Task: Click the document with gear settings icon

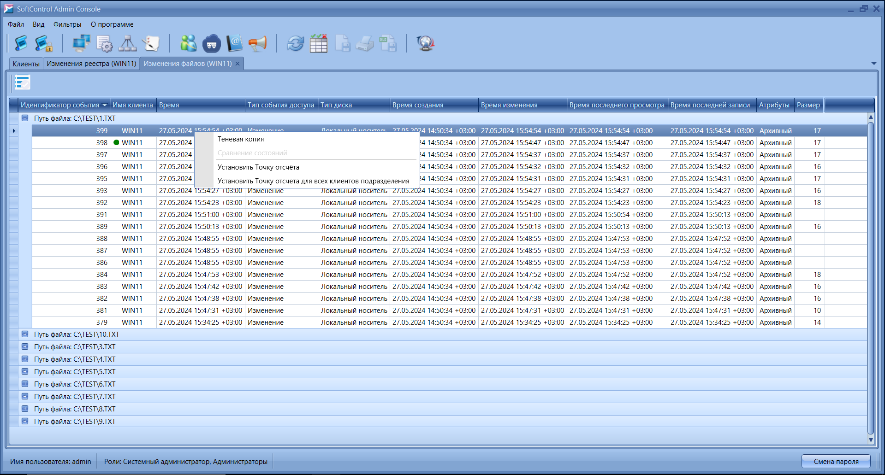Action: coord(104,43)
